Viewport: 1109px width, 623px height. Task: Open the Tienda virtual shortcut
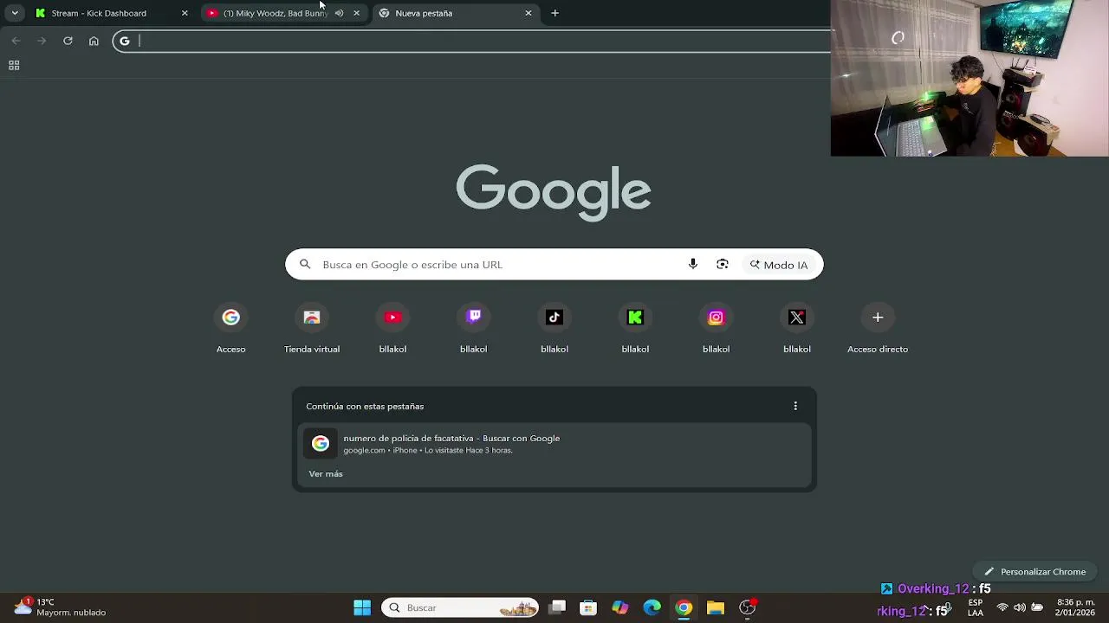click(x=312, y=329)
